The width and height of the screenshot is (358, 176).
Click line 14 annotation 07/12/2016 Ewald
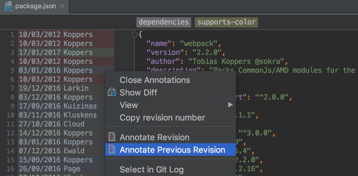[52, 151]
